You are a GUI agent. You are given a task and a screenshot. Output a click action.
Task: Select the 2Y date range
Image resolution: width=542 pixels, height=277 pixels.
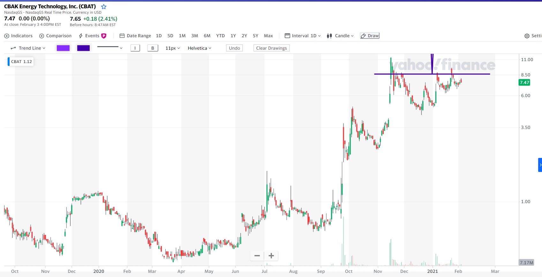245,36
